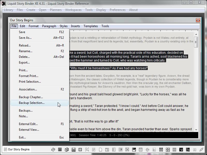Click the grid table icon in bottom toolbar
207x155 pixels.
click(x=60, y=150)
